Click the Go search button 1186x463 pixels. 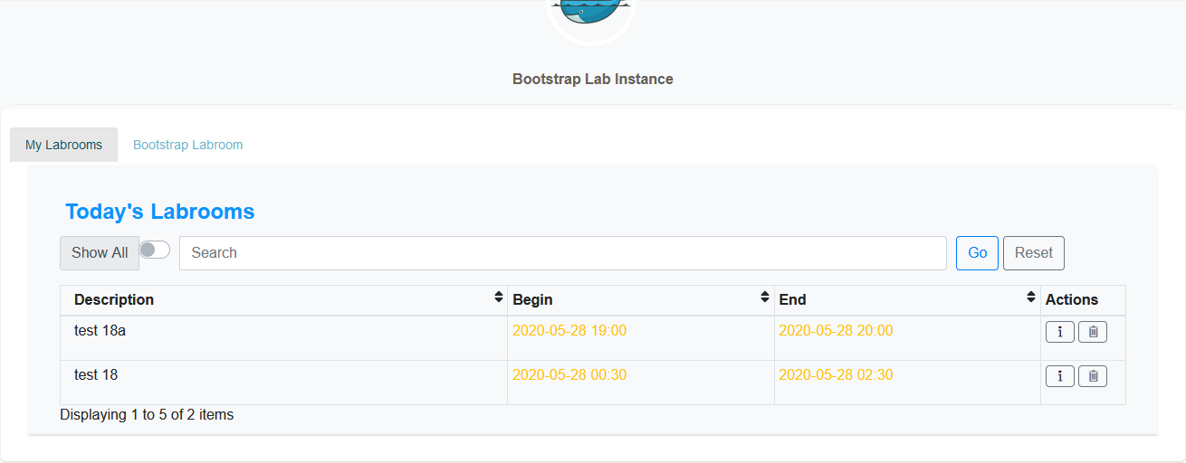[977, 253]
